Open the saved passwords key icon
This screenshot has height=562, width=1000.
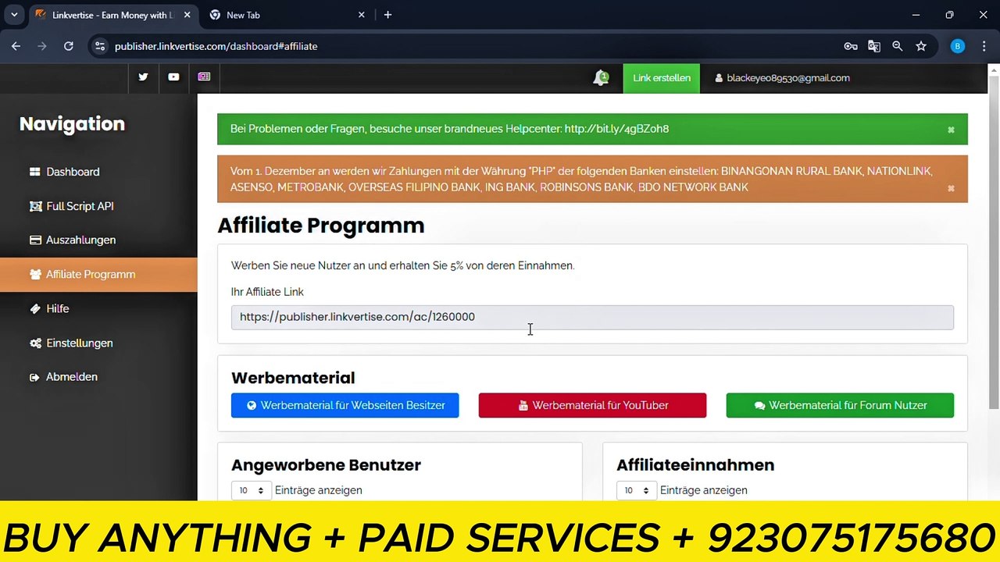pyautogui.click(x=851, y=46)
